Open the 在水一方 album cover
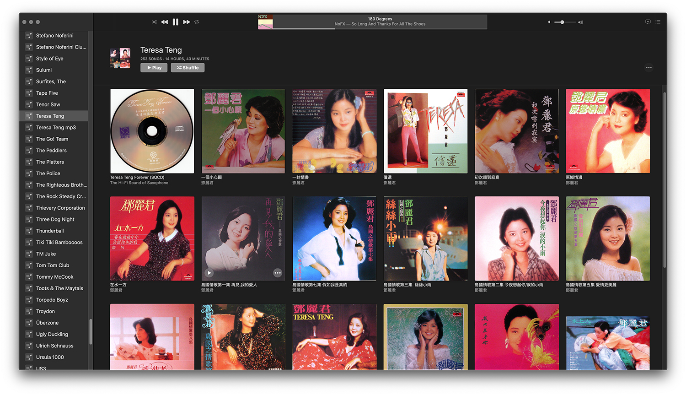This screenshot has width=686, height=395. [x=152, y=238]
